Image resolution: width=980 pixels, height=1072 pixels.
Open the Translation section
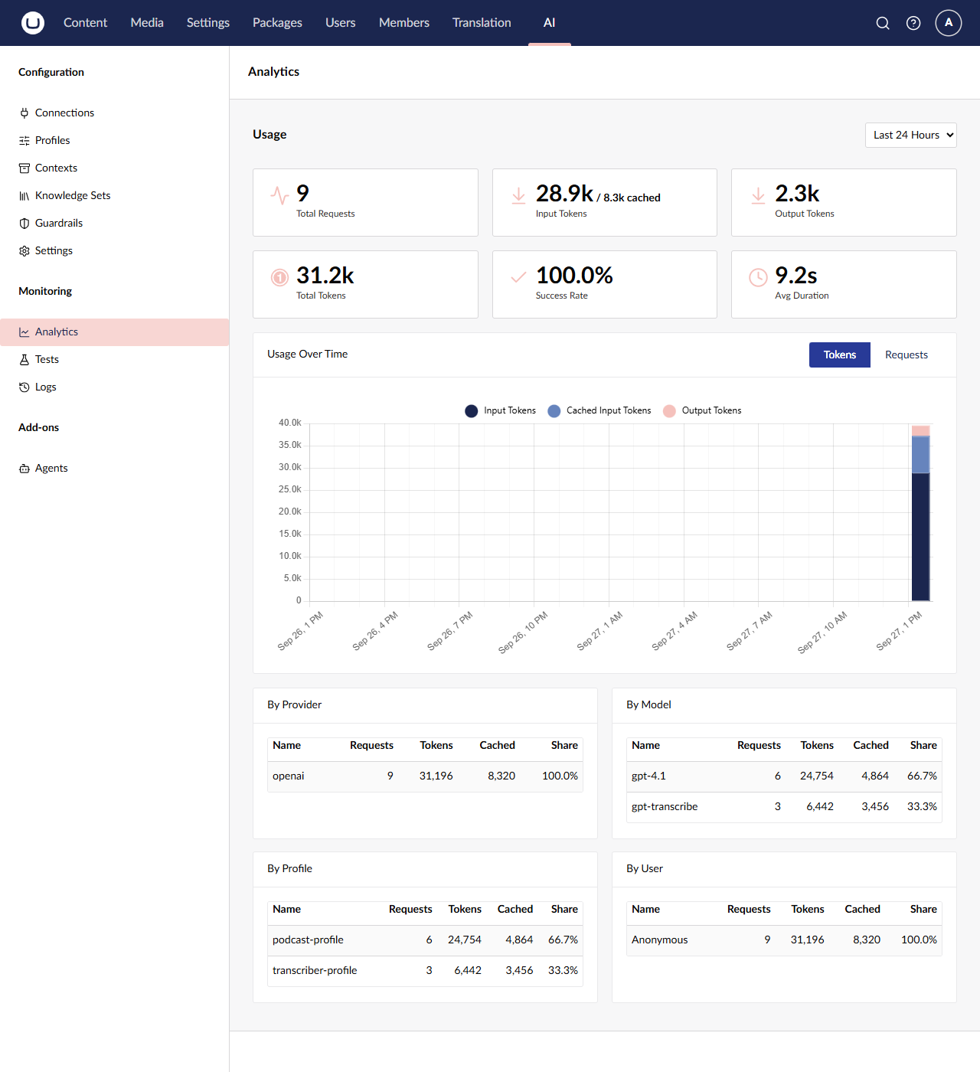tap(482, 23)
